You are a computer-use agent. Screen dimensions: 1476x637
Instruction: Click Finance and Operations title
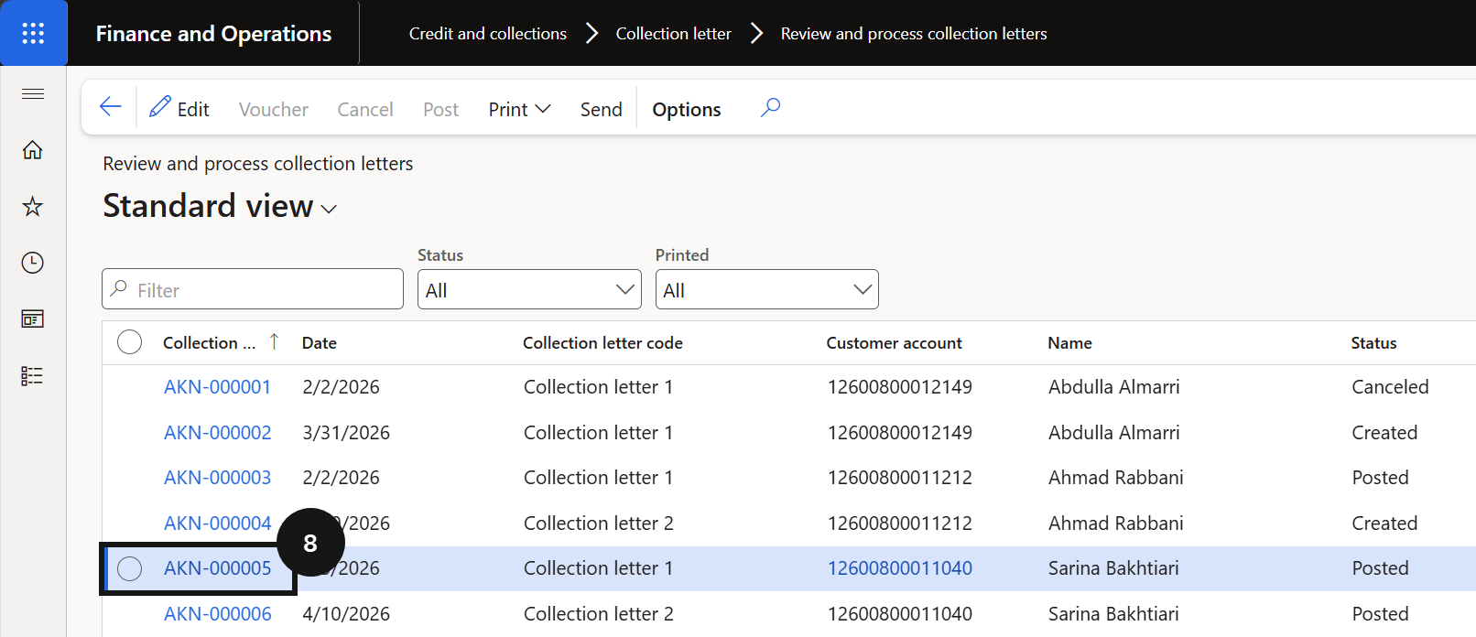coord(214,33)
